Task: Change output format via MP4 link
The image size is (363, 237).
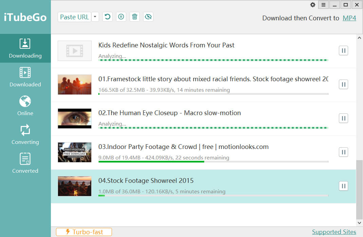Action: (349, 18)
